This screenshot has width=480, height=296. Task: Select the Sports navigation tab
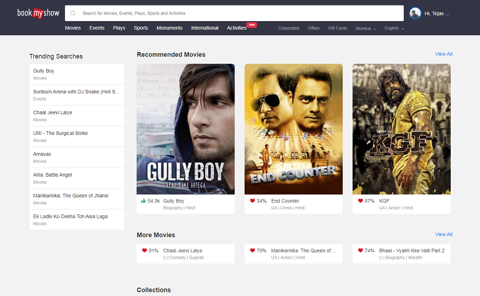pos(141,28)
